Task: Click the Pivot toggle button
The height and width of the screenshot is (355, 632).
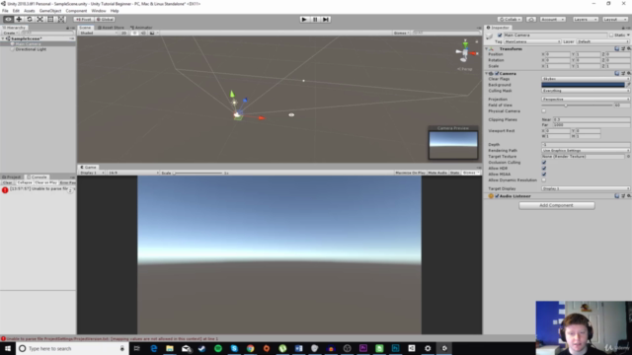Action: tap(84, 20)
